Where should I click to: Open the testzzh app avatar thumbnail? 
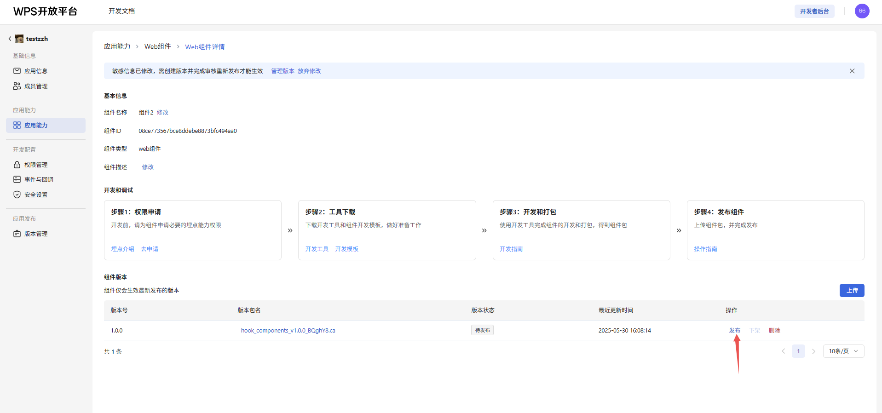(x=19, y=39)
